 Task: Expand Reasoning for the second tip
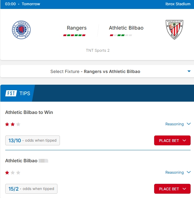[179, 172]
